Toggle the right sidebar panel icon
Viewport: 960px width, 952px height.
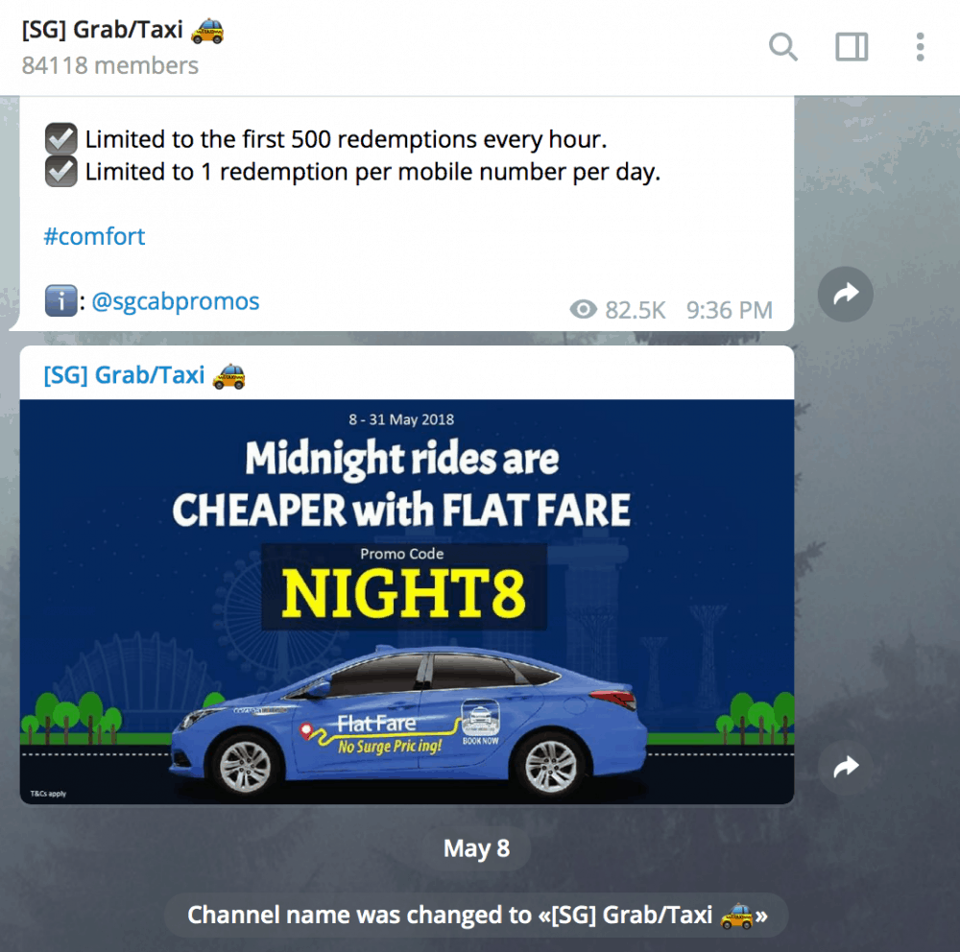point(852,46)
